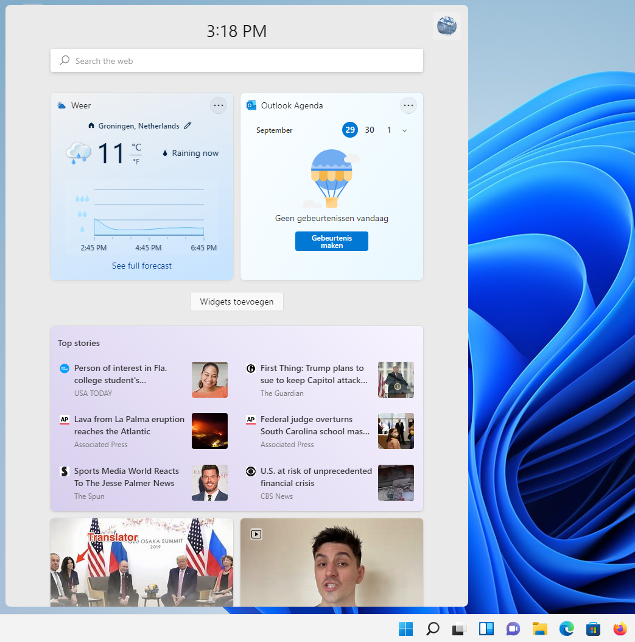Viewport: 635px width, 642px height.
Task: Open the La Palma lava eruption thumbnail
Action: coord(209,431)
